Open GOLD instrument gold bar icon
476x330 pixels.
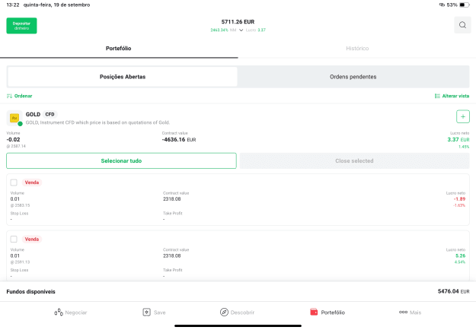point(14,118)
